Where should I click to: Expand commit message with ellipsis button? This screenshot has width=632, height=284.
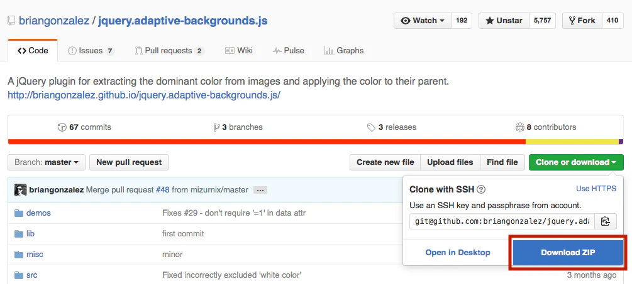[x=260, y=190]
